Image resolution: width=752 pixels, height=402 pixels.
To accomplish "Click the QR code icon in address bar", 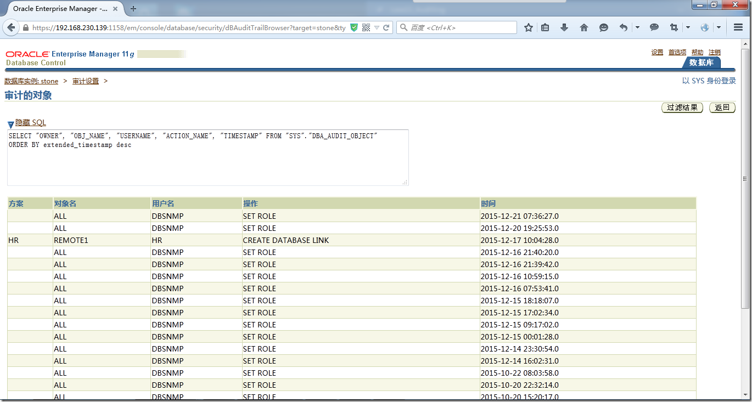I will pos(366,27).
